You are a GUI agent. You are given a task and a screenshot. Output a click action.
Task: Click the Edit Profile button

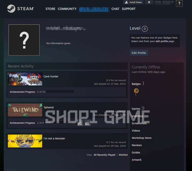[139, 53]
